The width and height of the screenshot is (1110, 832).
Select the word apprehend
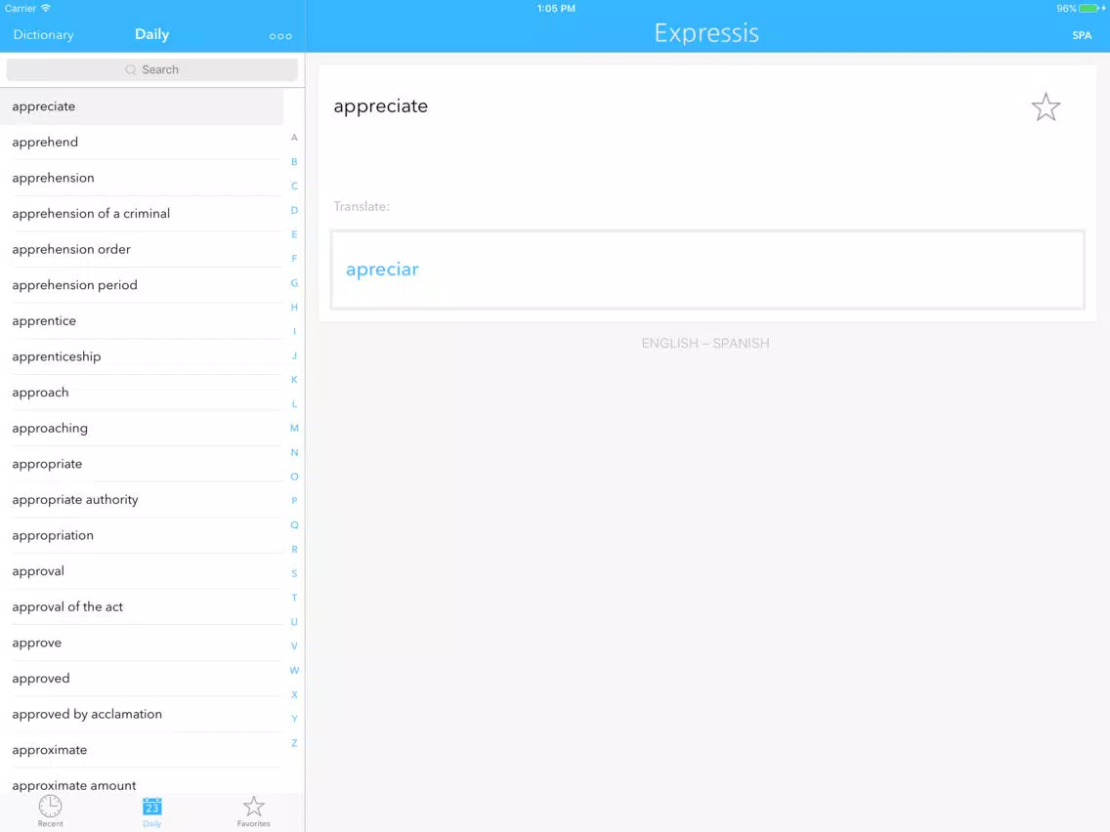pyautogui.click(x=142, y=143)
